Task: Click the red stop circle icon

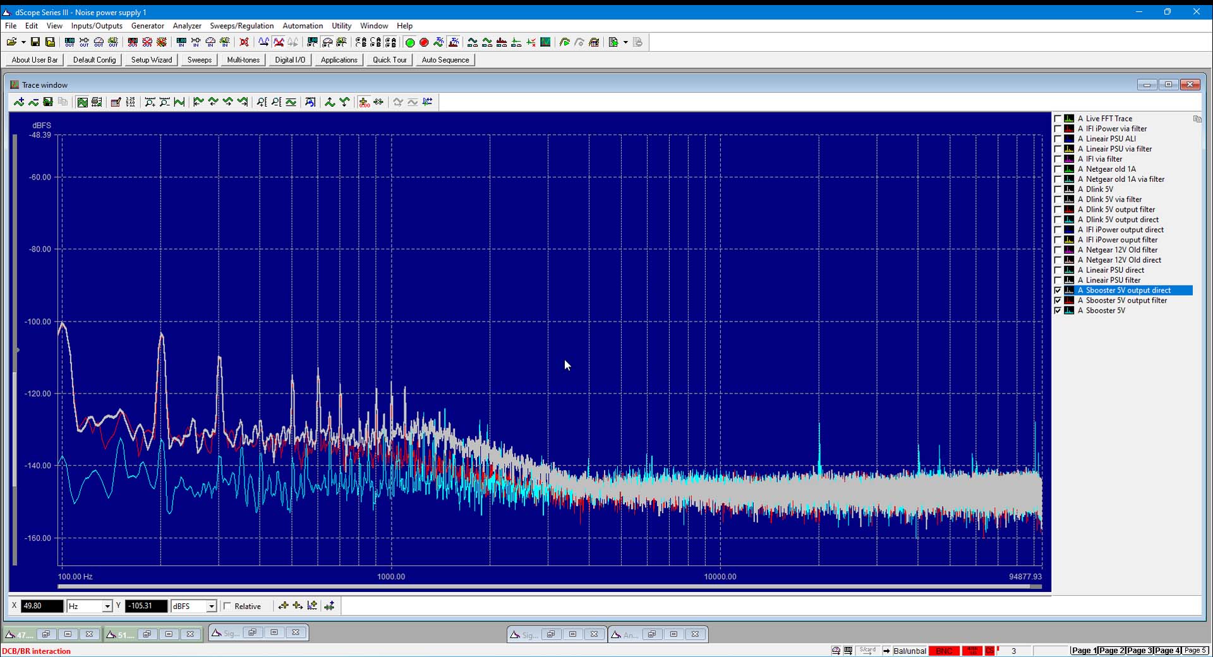Action: [x=424, y=42]
